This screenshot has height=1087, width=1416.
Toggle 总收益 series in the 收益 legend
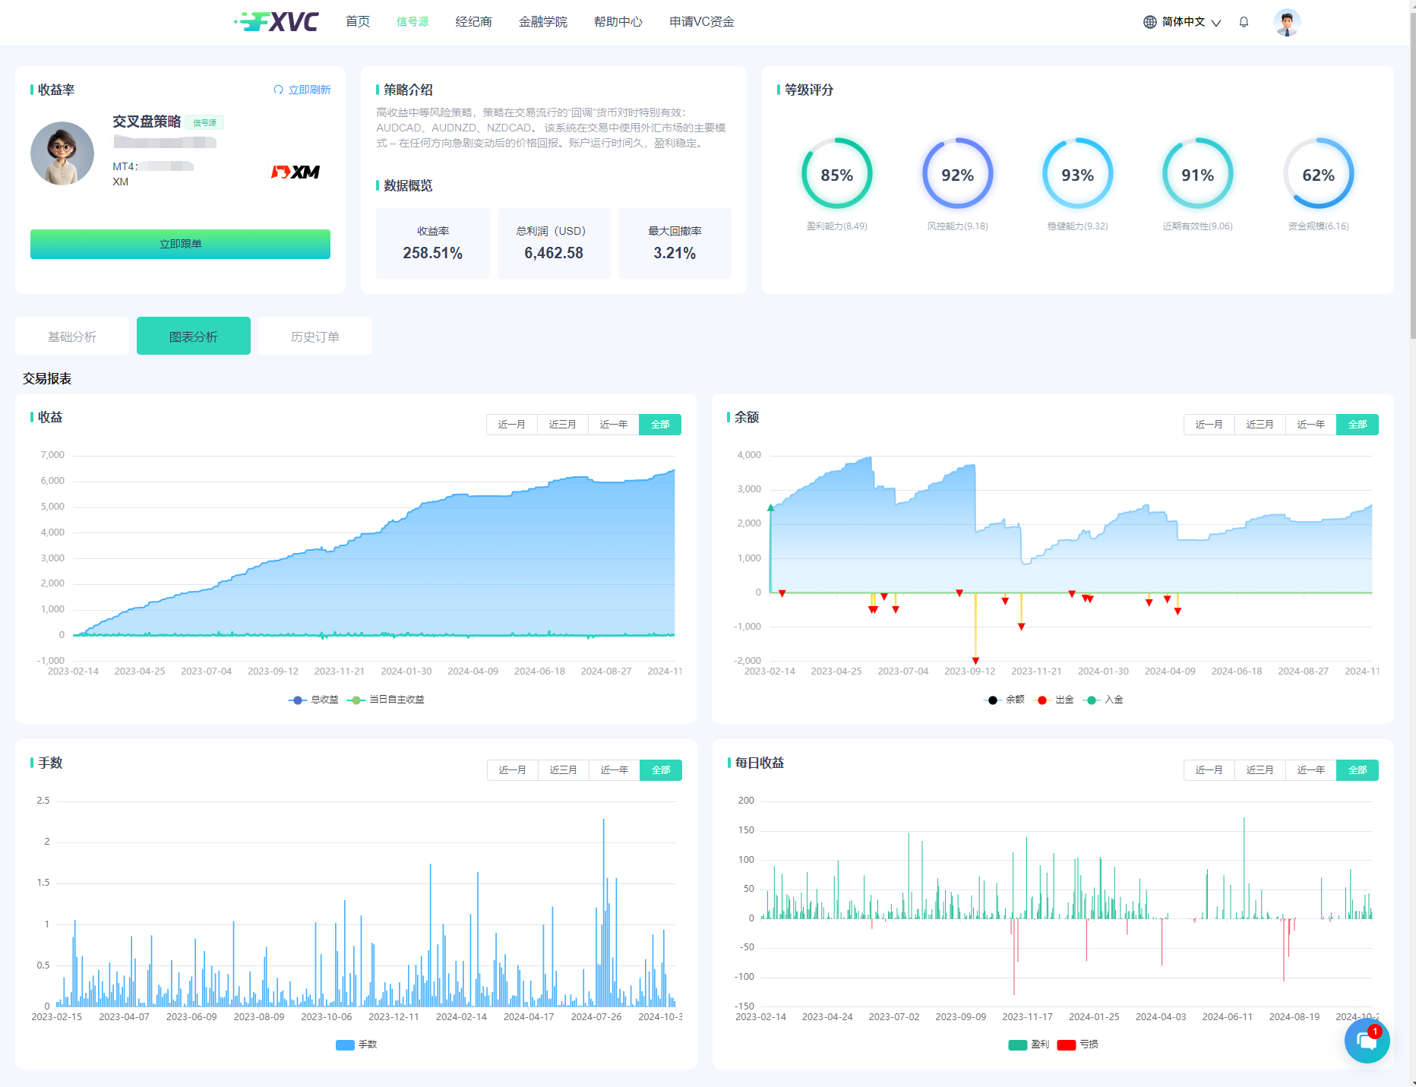[x=314, y=700]
